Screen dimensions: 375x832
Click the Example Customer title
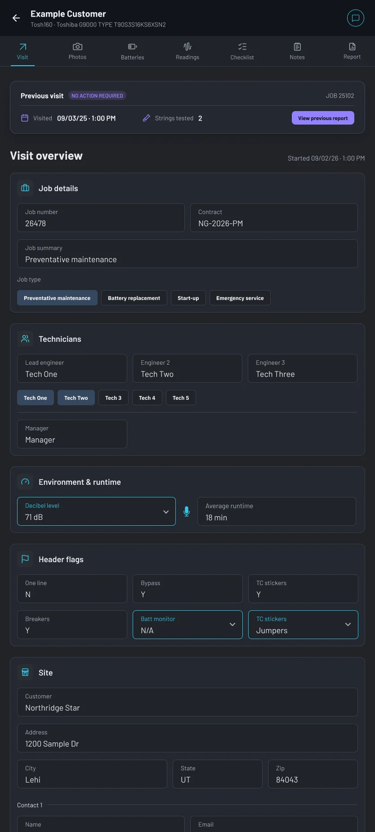(68, 14)
